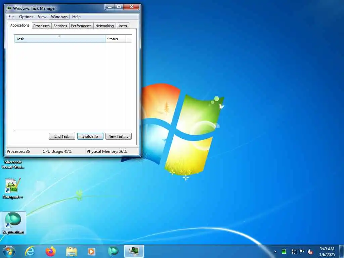Click the New Task... button
This screenshot has height=258, width=344.
(x=118, y=136)
